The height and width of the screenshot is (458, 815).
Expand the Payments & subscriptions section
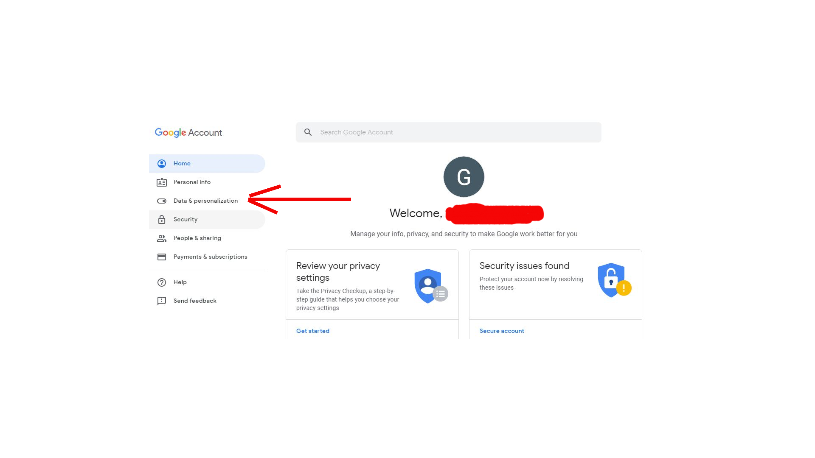tap(210, 256)
